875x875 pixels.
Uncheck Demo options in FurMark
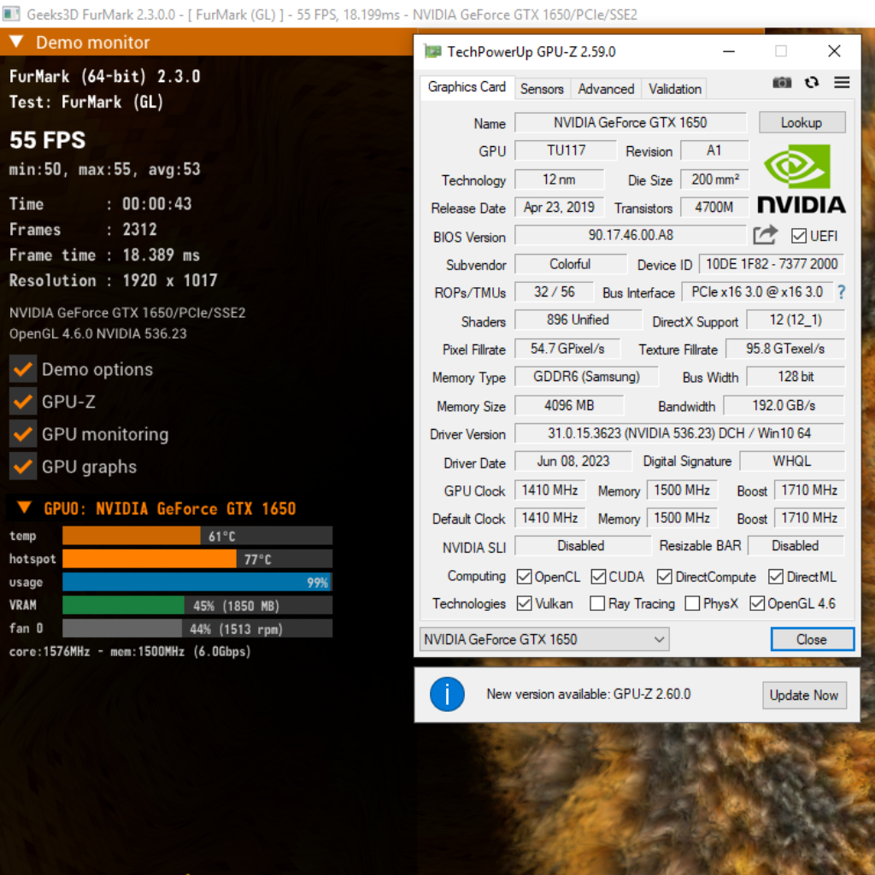coord(23,369)
